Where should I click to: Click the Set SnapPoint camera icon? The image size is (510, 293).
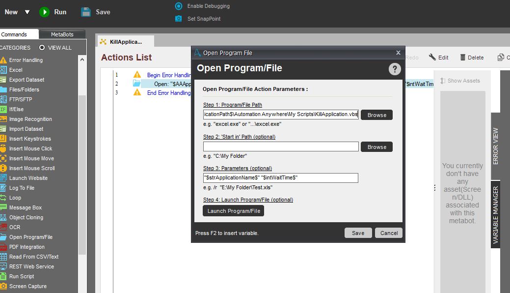(x=178, y=19)
